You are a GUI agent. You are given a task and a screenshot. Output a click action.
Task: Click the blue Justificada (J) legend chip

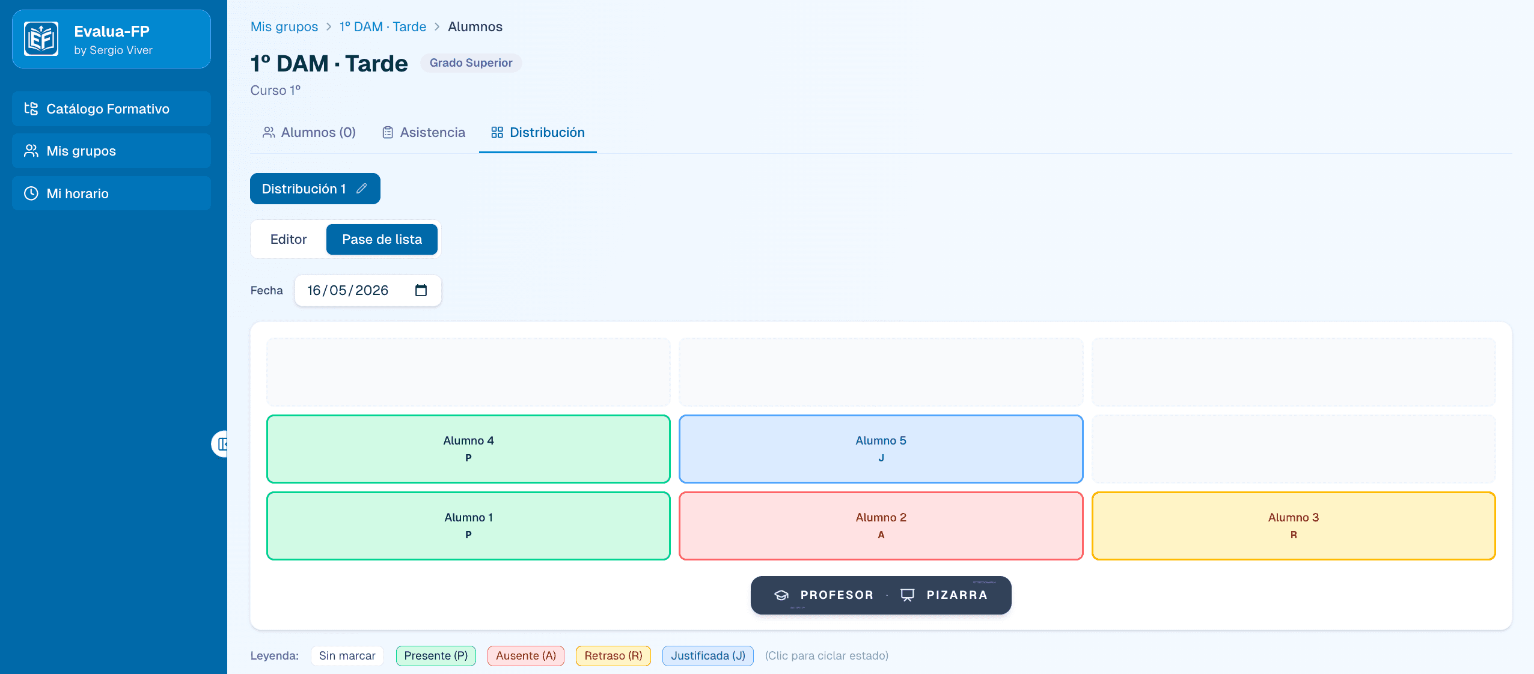pos(708,655)
